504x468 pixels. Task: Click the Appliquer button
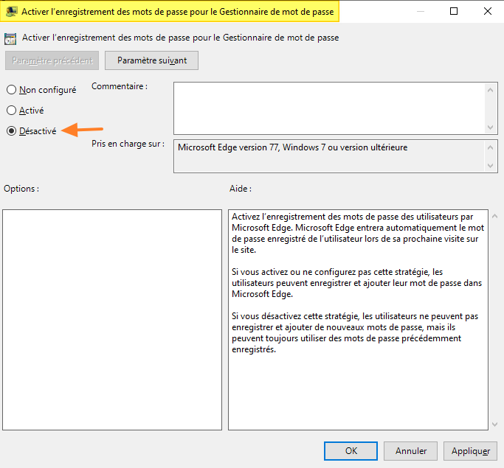click(x=470, y=451)
